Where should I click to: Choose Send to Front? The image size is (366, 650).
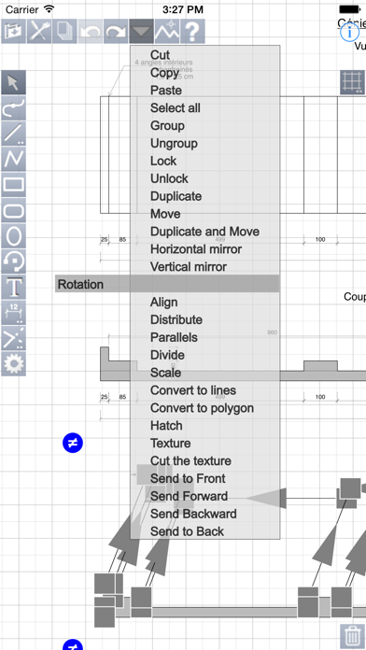pos(188,478)
